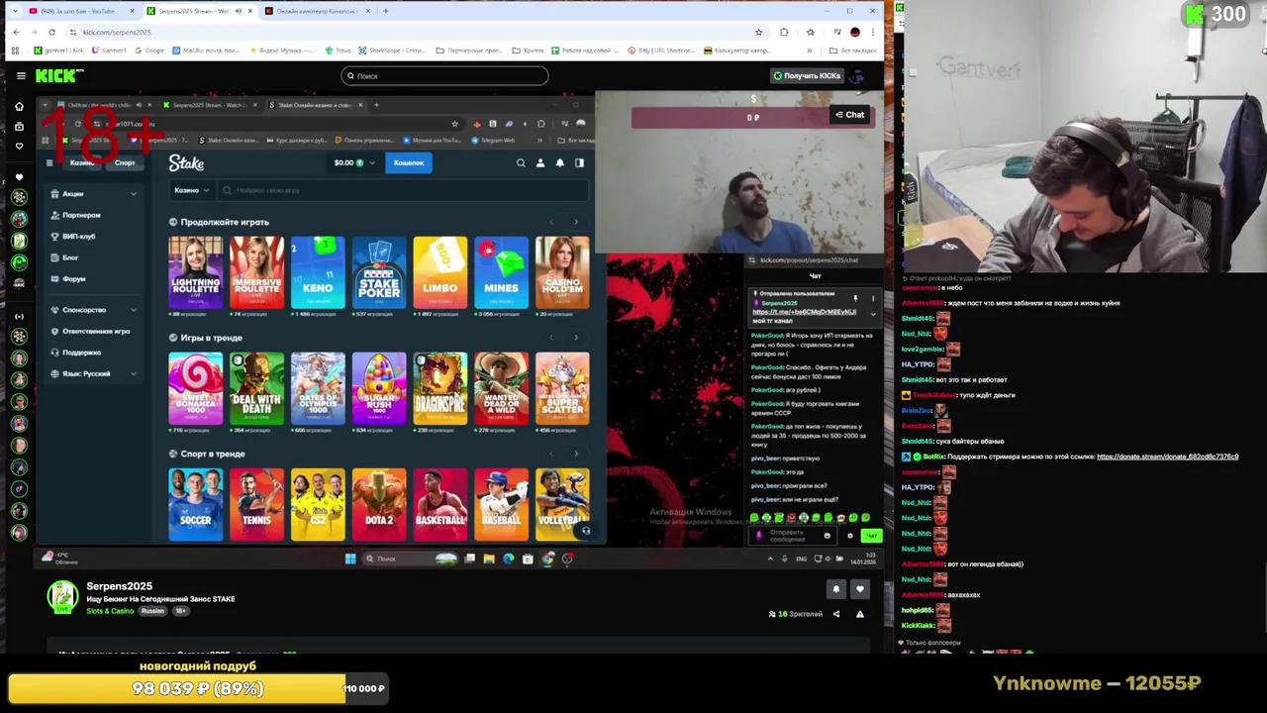Open the Casino Hold'em game tile
The image size is (1267, 713).
click(x=562, y=272)
